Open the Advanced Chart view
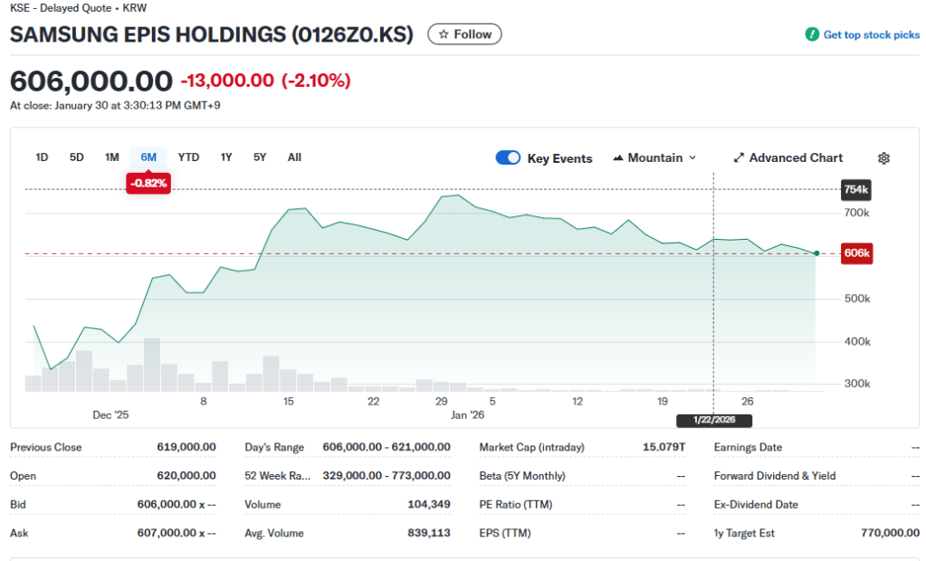This screenshot has width=926, height=561. pos(795,158)
